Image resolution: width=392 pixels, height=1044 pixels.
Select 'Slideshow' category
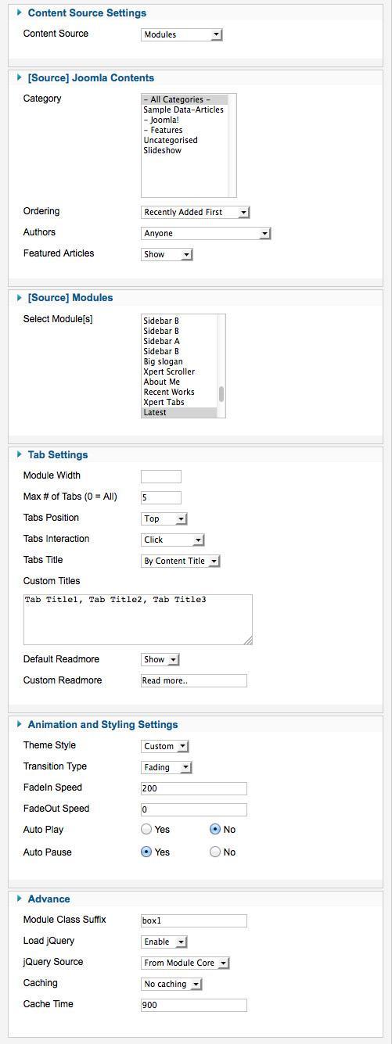(185, 150)
